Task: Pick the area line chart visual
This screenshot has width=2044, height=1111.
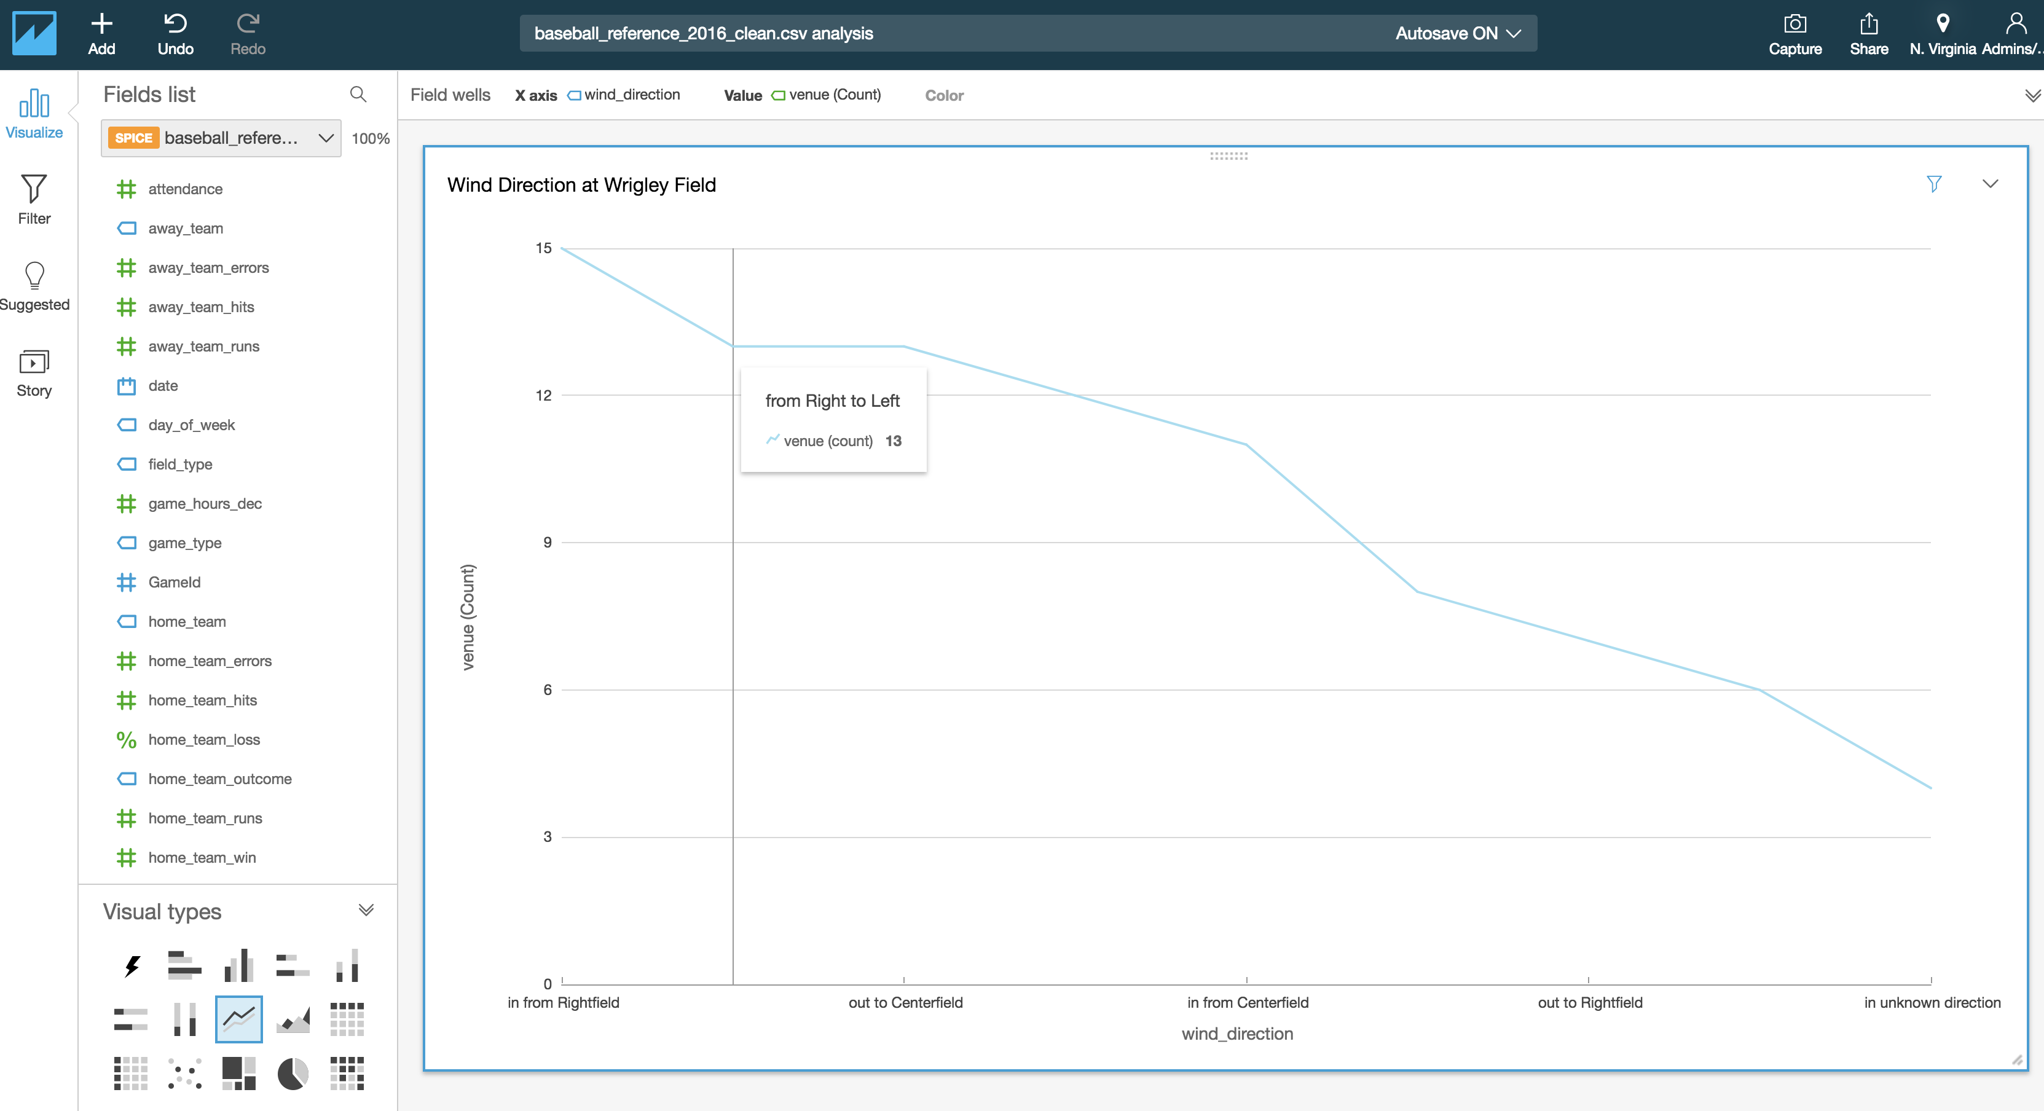Action: [x=293, y=1019]
